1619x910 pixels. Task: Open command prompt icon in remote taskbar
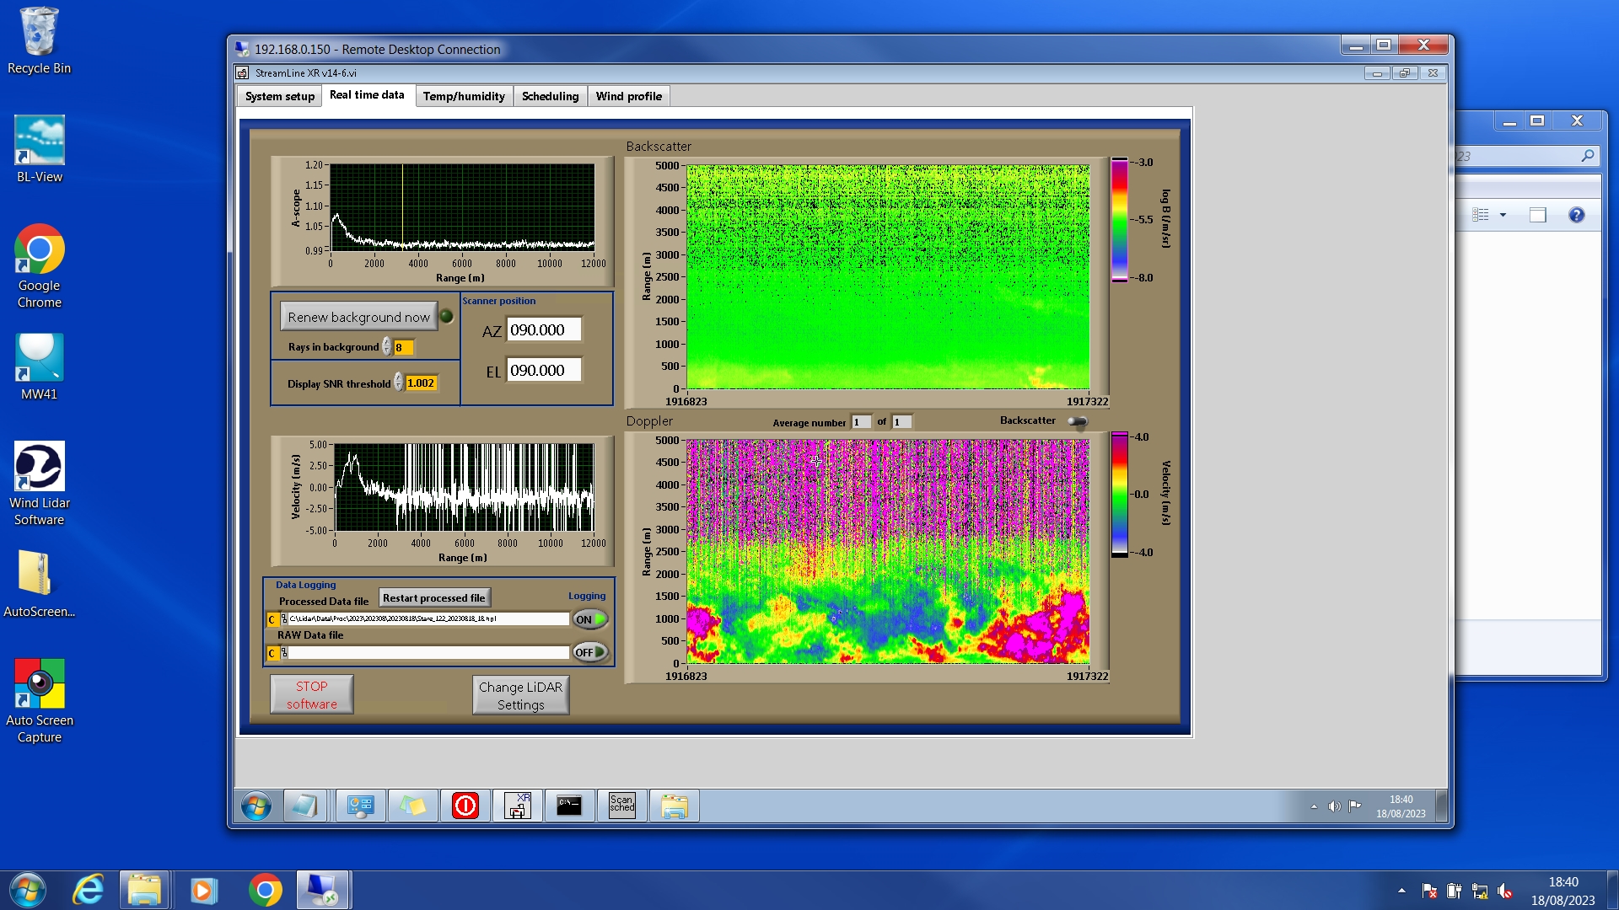pos(569,806)
